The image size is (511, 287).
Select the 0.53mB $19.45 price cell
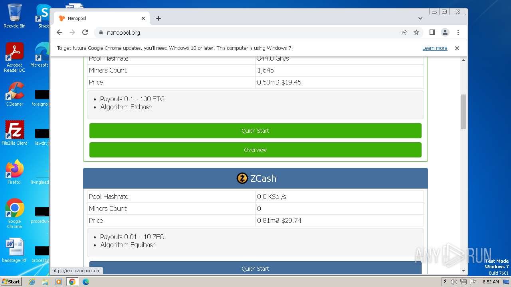339,82
